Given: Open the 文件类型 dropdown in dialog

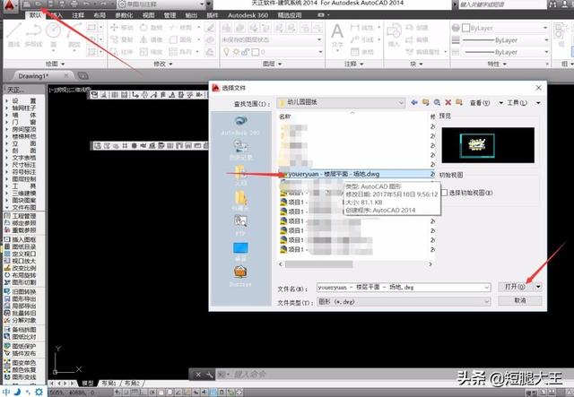Looking at the screenshot, I should (404, 302).
